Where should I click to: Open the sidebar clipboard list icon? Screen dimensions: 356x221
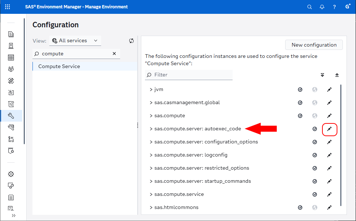11,197
